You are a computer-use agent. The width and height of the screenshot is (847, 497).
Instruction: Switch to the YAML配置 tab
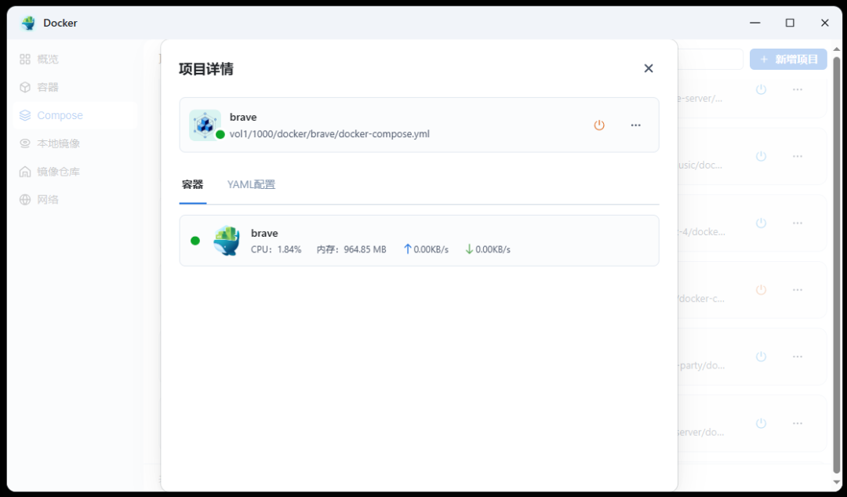click(251, 184)
